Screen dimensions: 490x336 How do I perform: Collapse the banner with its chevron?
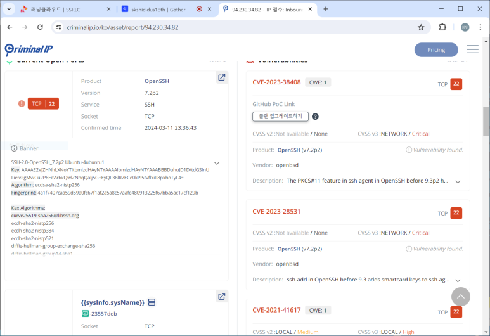click(x=217, y=163)
